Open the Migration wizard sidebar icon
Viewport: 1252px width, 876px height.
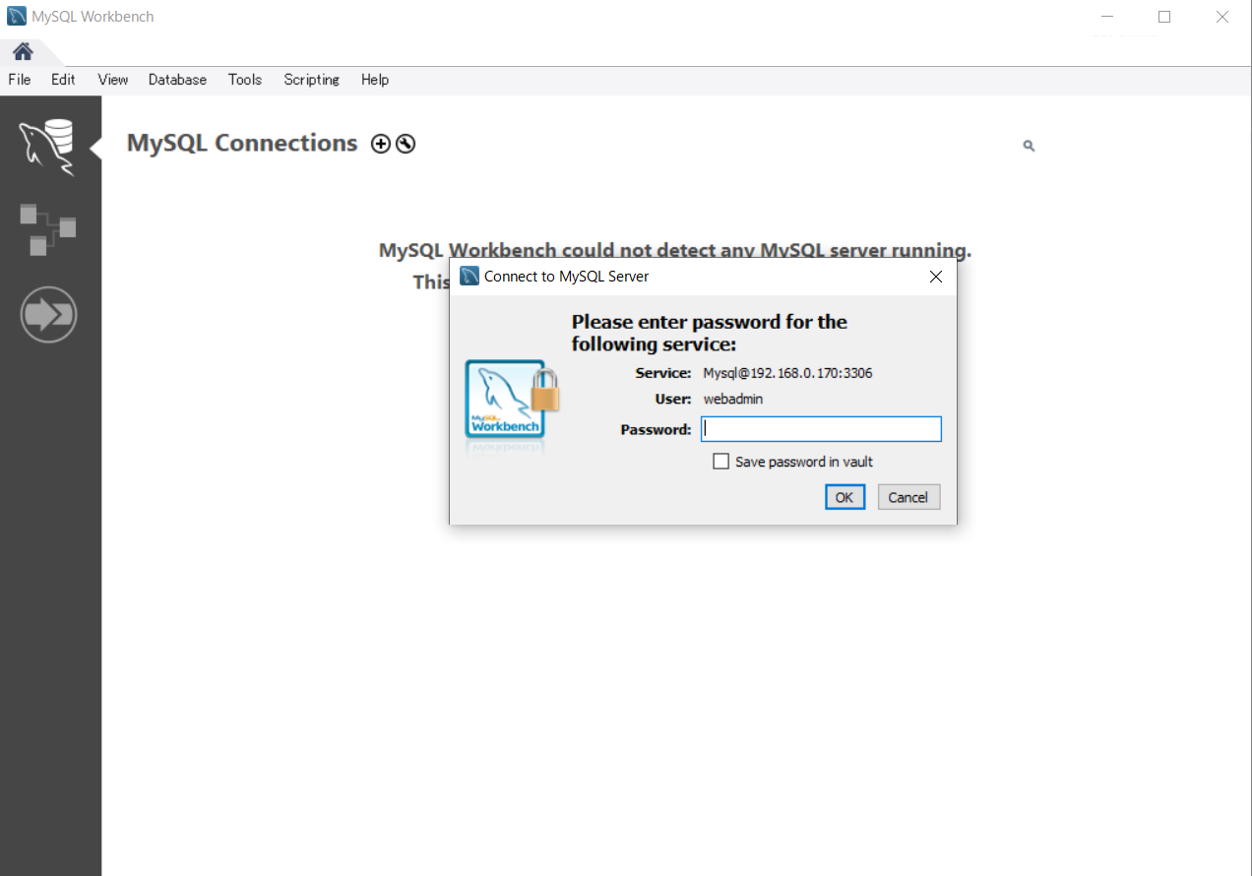pos(48,315)
